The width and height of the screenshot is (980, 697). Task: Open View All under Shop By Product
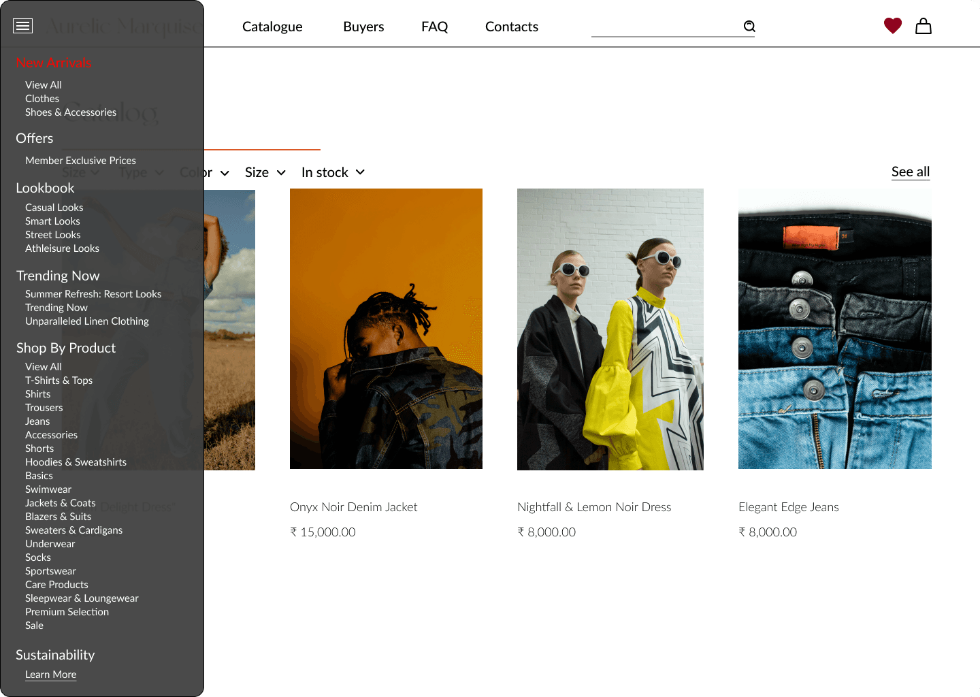(44, 367)
